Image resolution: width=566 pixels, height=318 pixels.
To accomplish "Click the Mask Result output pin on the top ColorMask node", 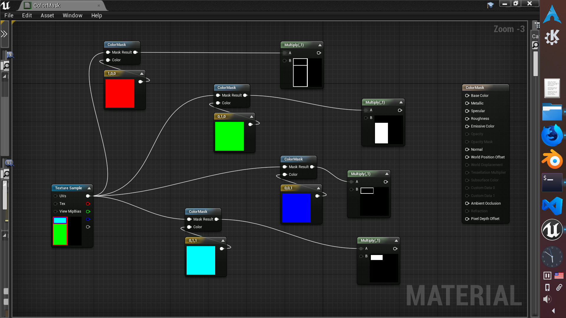I will pos(136,52).
